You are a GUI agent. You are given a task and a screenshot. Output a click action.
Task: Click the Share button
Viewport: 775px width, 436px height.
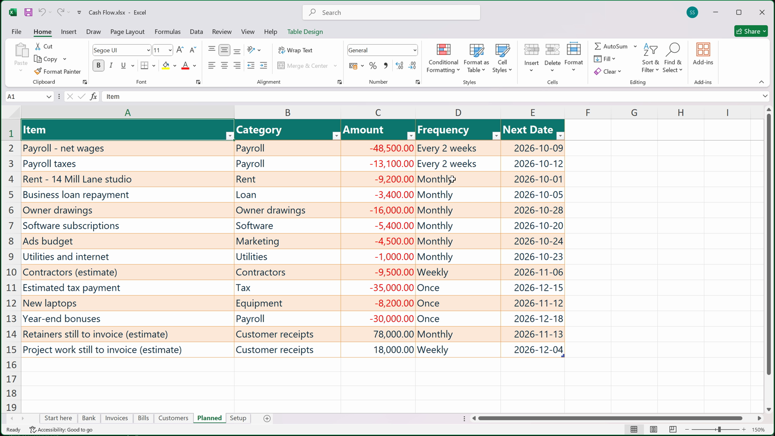click(751, 31)
